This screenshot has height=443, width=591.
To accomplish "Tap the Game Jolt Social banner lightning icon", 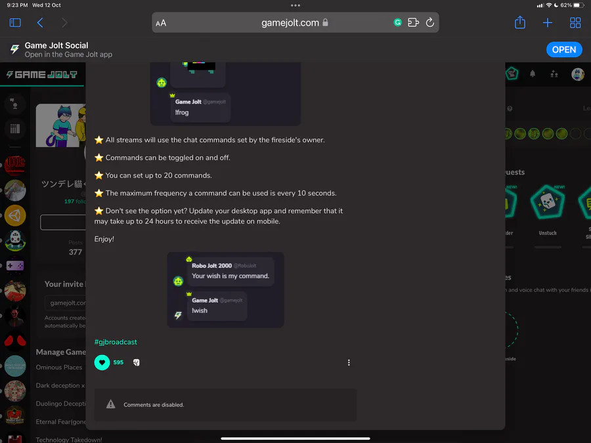I will (x=14, y=49).
